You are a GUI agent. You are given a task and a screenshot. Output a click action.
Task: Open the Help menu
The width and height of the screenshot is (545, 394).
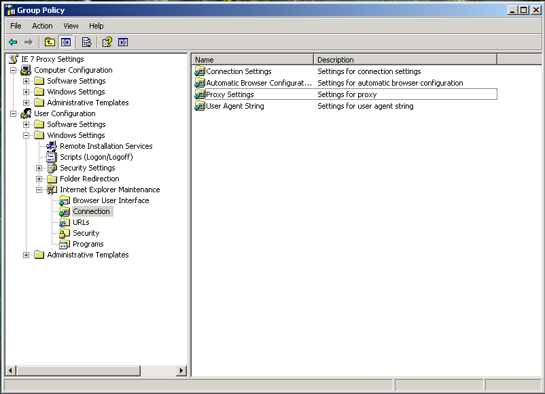click(96, 26)
